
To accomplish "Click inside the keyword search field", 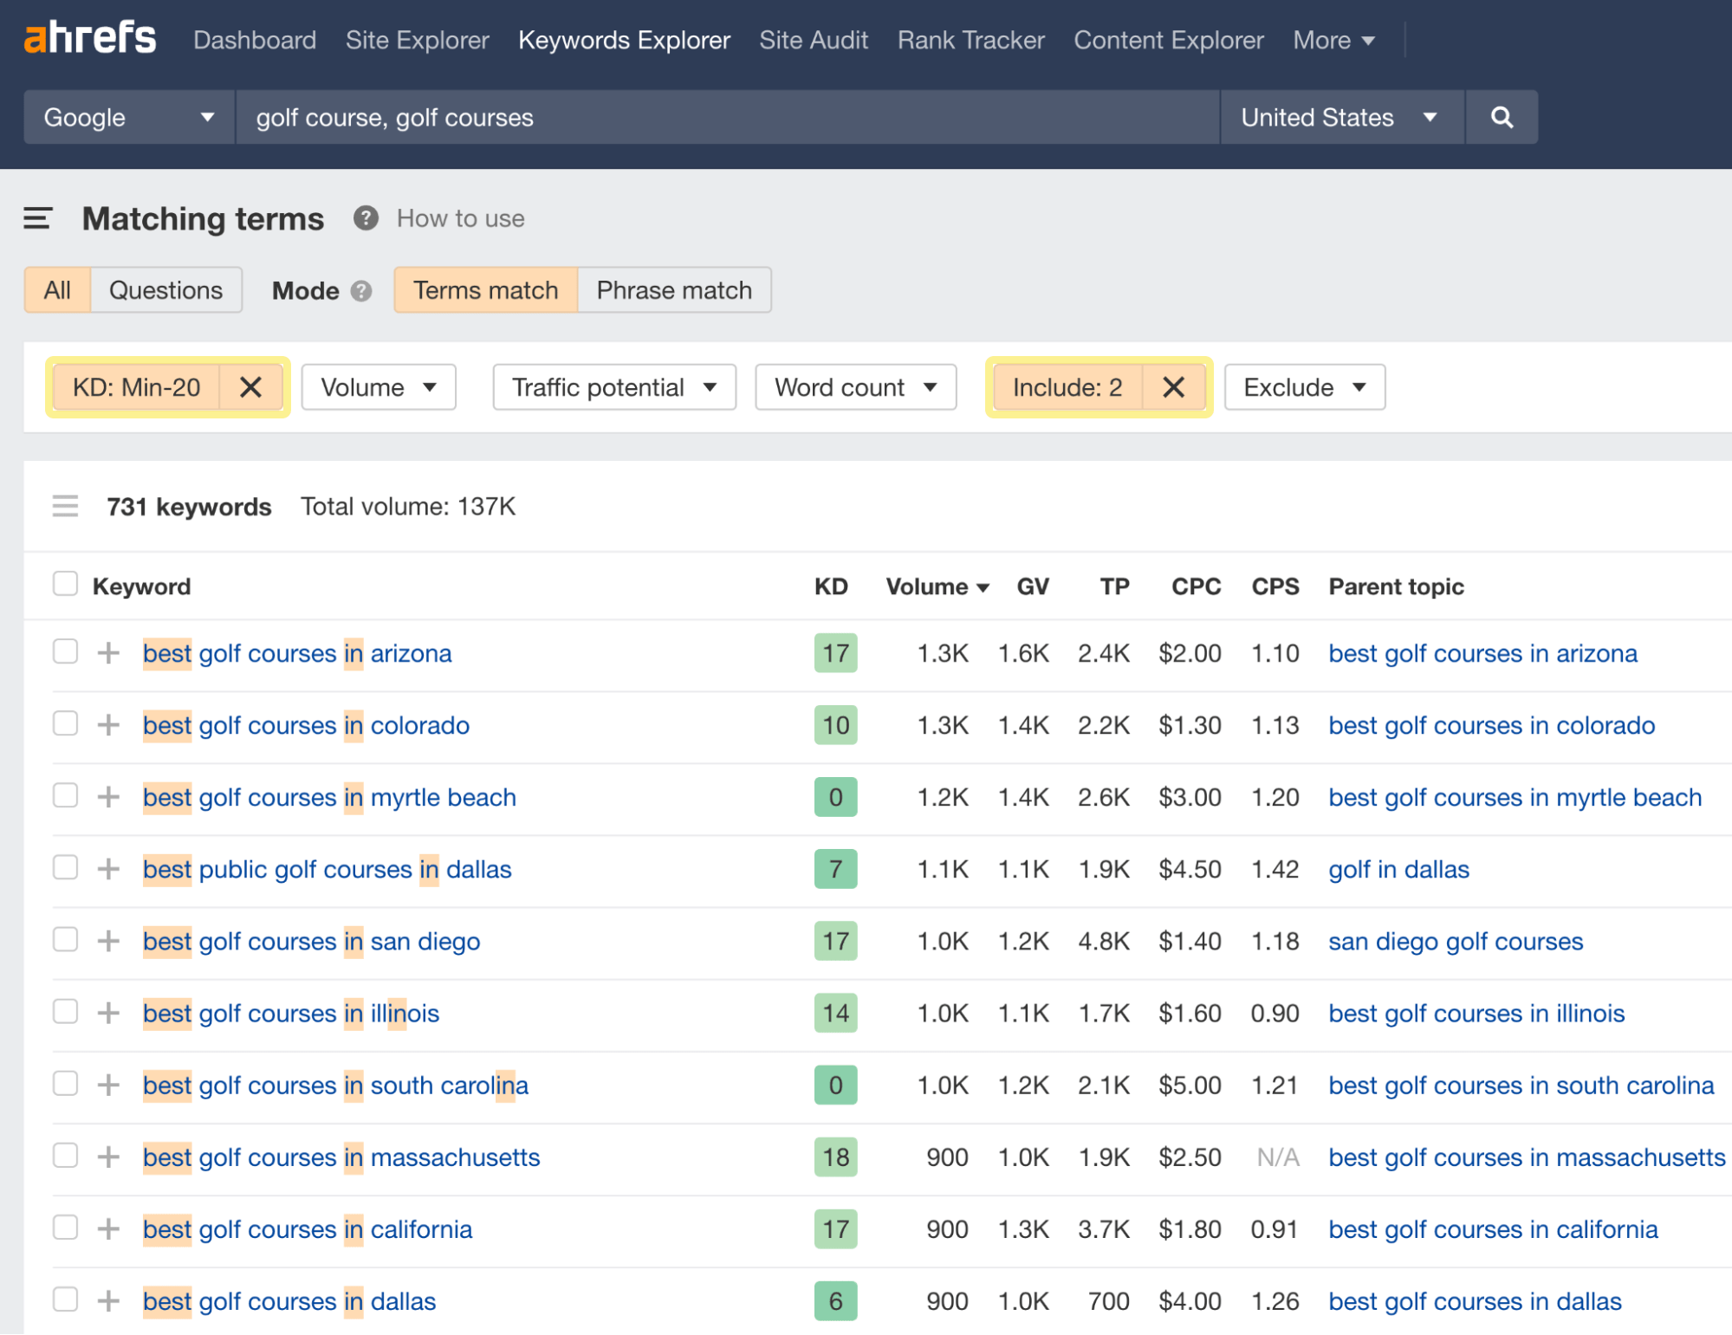I will click(726, 117).
